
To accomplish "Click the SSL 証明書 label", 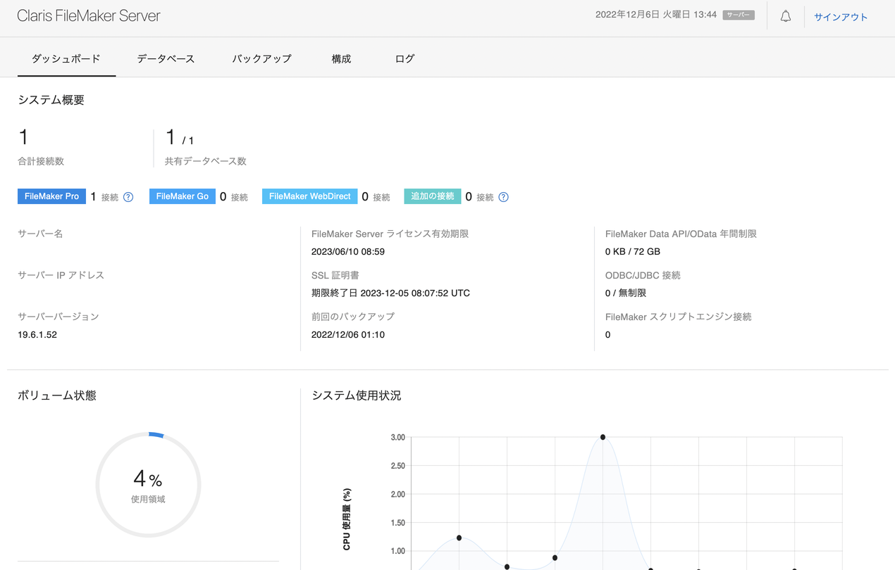I will click(335, 275).
